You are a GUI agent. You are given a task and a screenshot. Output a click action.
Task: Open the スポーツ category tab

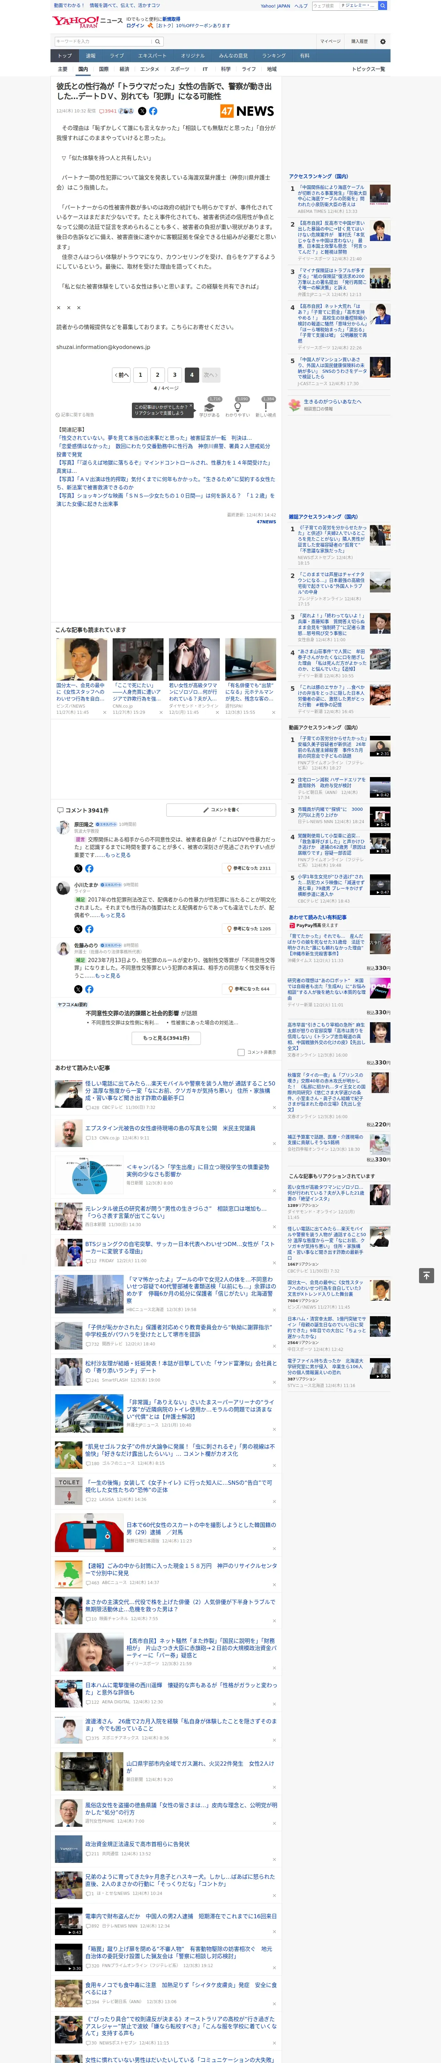point(180,69)
